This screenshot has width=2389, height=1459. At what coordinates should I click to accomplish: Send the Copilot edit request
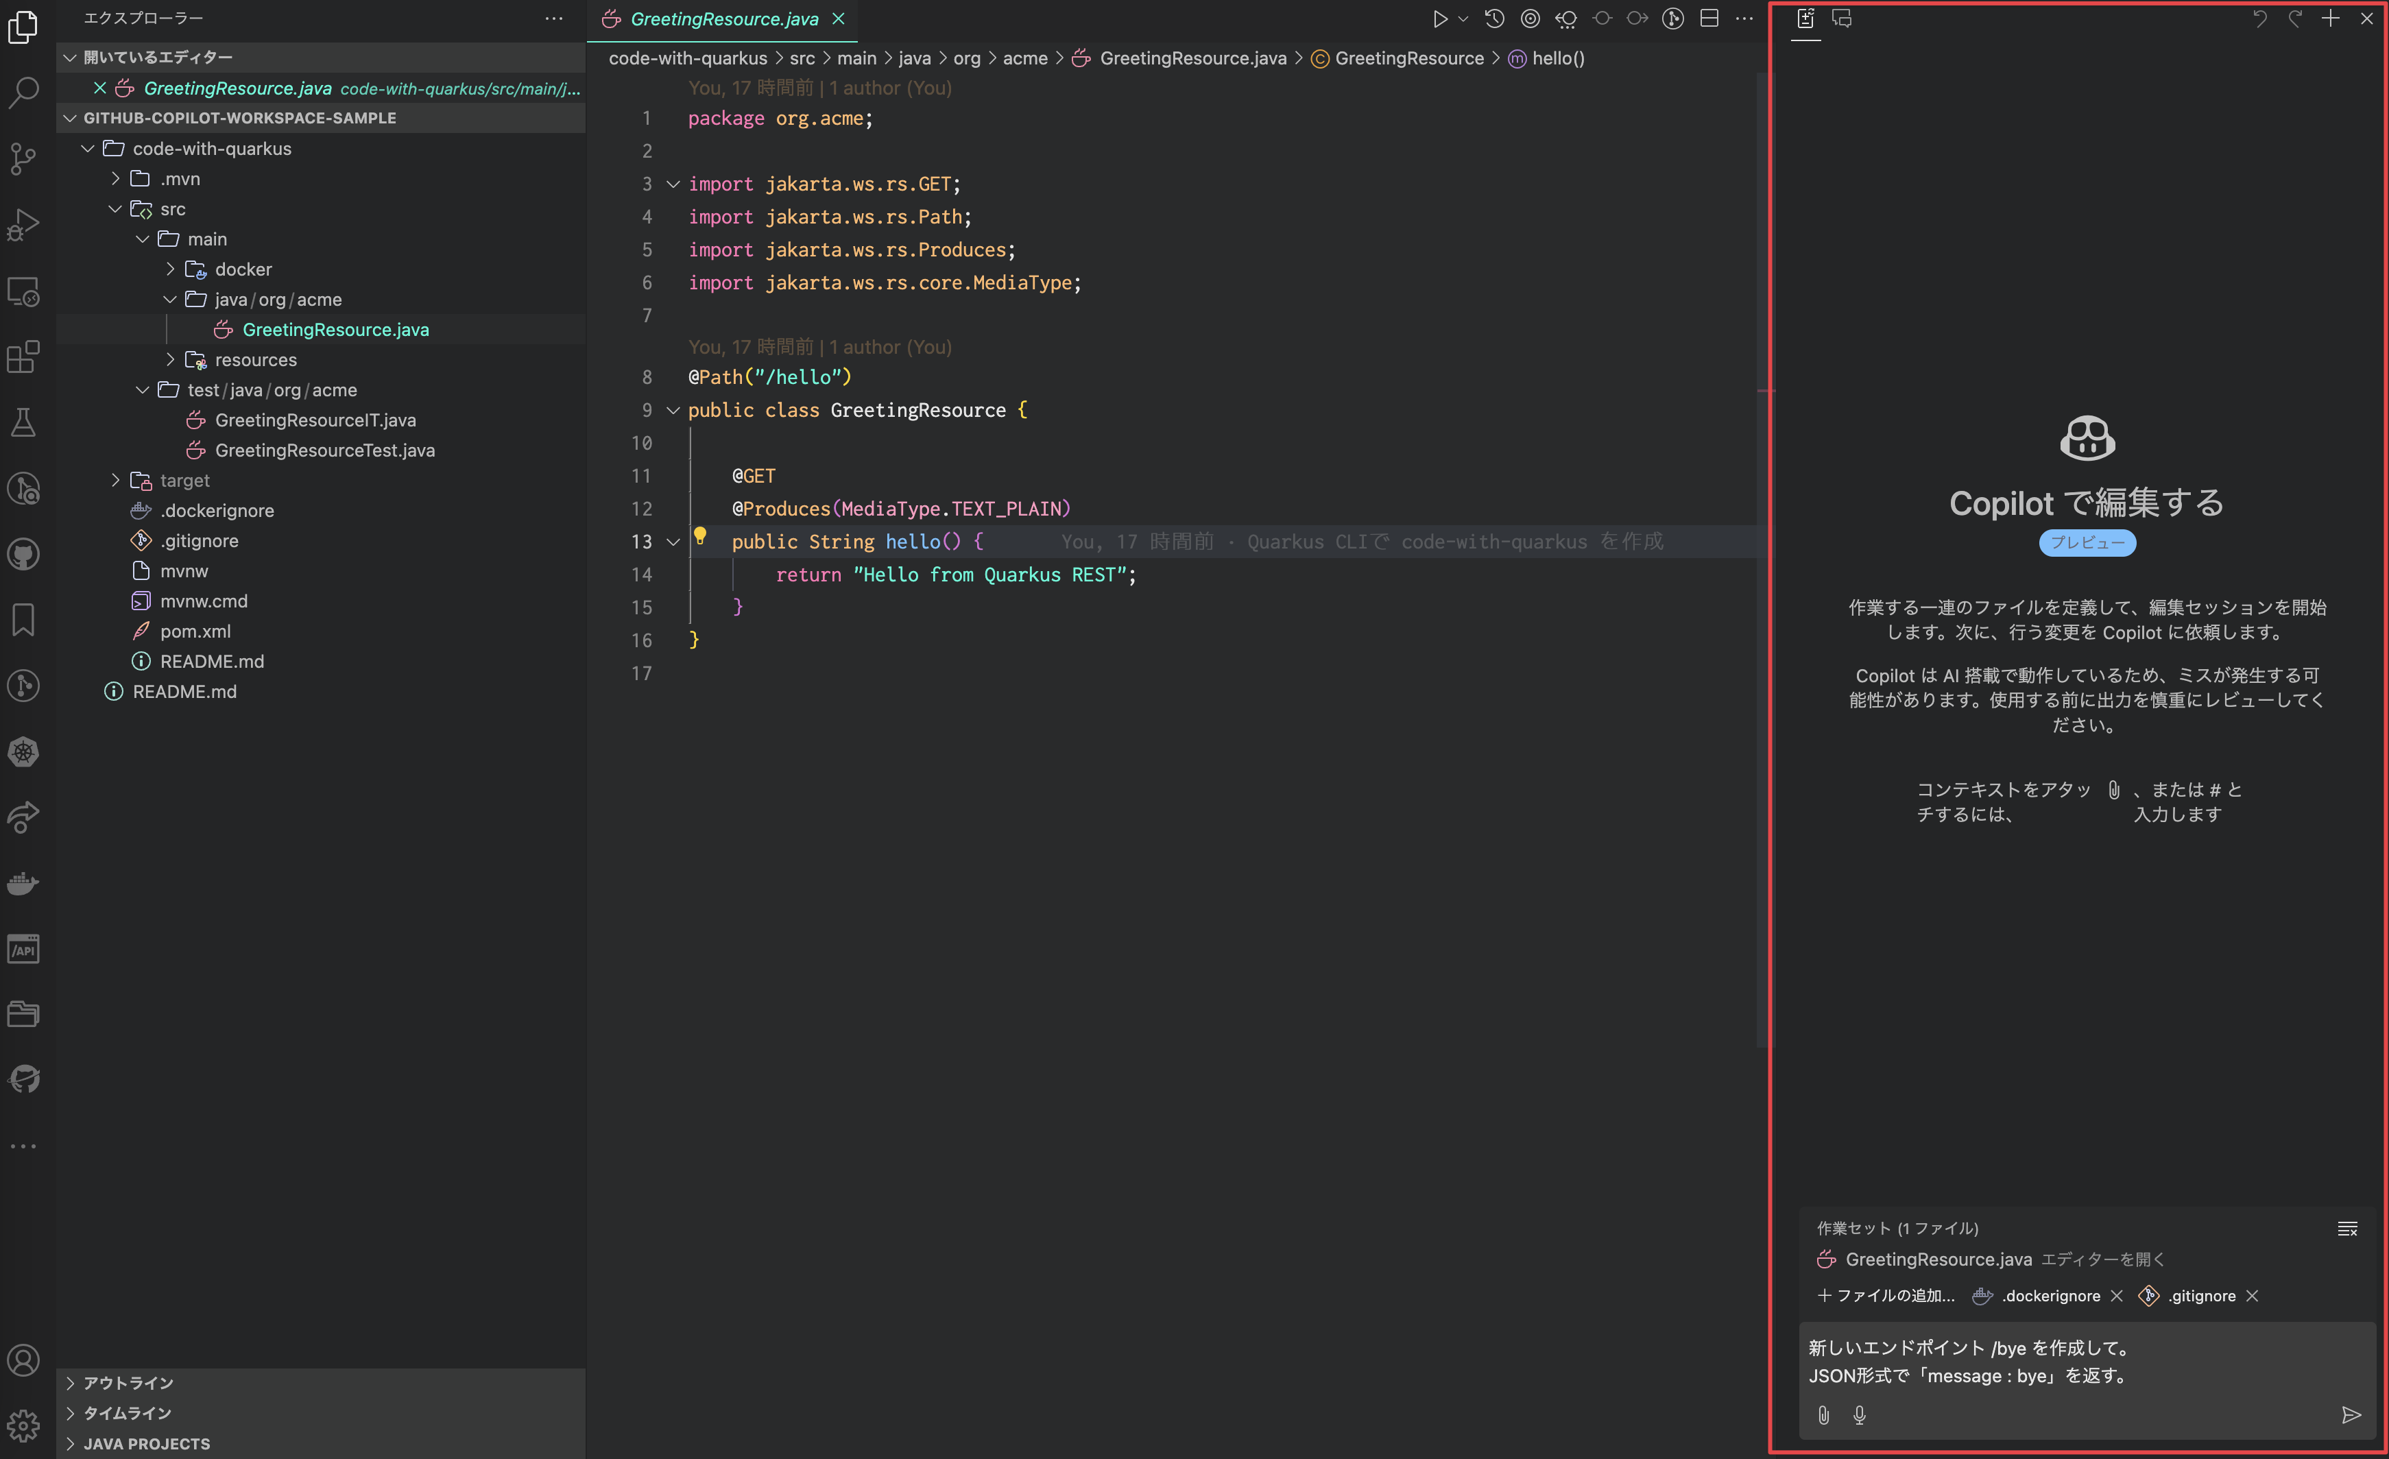pyautogui.click(x=2350, y=1415)
